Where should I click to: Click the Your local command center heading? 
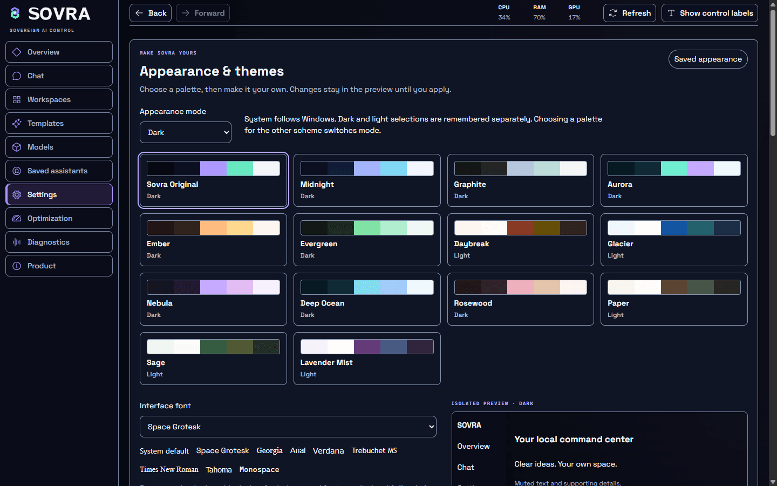pos(574,440)
